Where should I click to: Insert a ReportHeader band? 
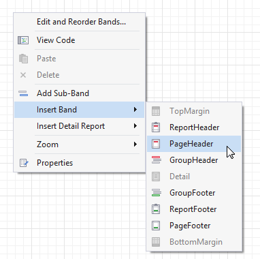point(194,127)
